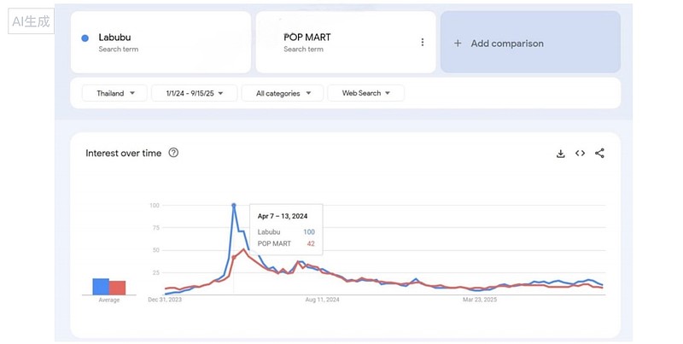Expand the Web Search type dropdown
Image resolution: width=683 pixels, height=344 pixels.
[x=365, y=93]
